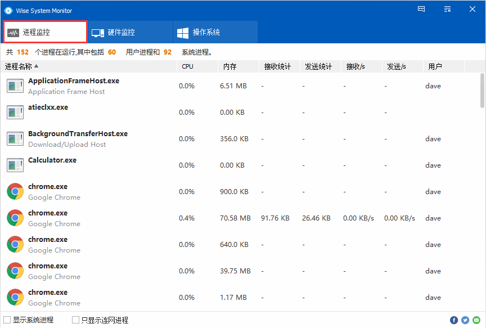Click Chrome icon of the 1.17 MB process
The height and width of the screenshot is (328, 486).
tap(15, 297)
